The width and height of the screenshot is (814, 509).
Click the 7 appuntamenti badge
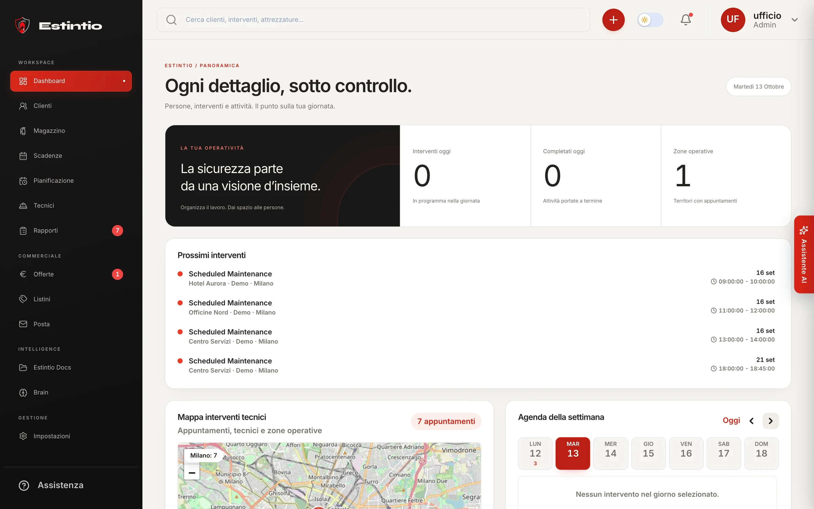(446, 421)
